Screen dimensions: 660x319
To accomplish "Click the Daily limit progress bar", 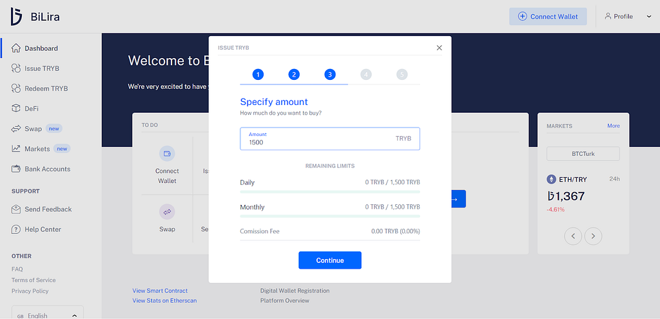I will point(330,192).
